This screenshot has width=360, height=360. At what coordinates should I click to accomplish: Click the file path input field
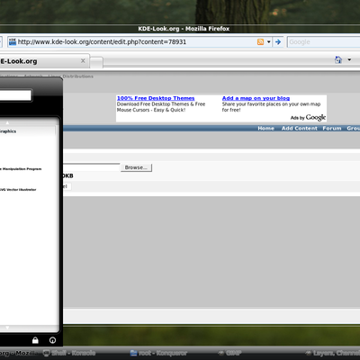pos(92,167)
